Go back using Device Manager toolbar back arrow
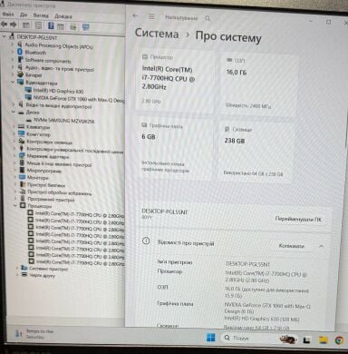This screenshot has height=354, width=348. (x=5, y=25)
